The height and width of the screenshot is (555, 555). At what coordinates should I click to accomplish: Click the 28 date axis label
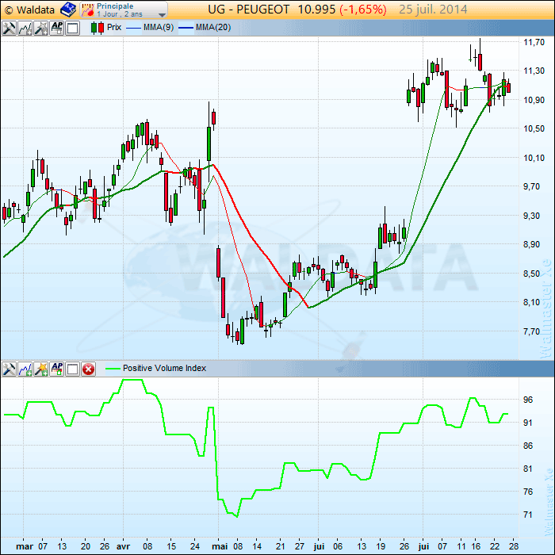514,546
